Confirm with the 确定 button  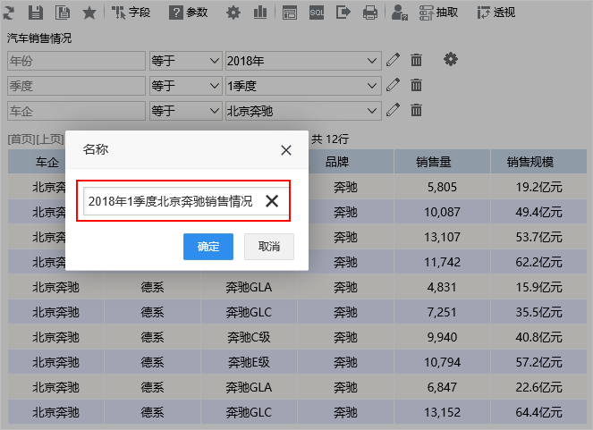(x=208, y=247)
